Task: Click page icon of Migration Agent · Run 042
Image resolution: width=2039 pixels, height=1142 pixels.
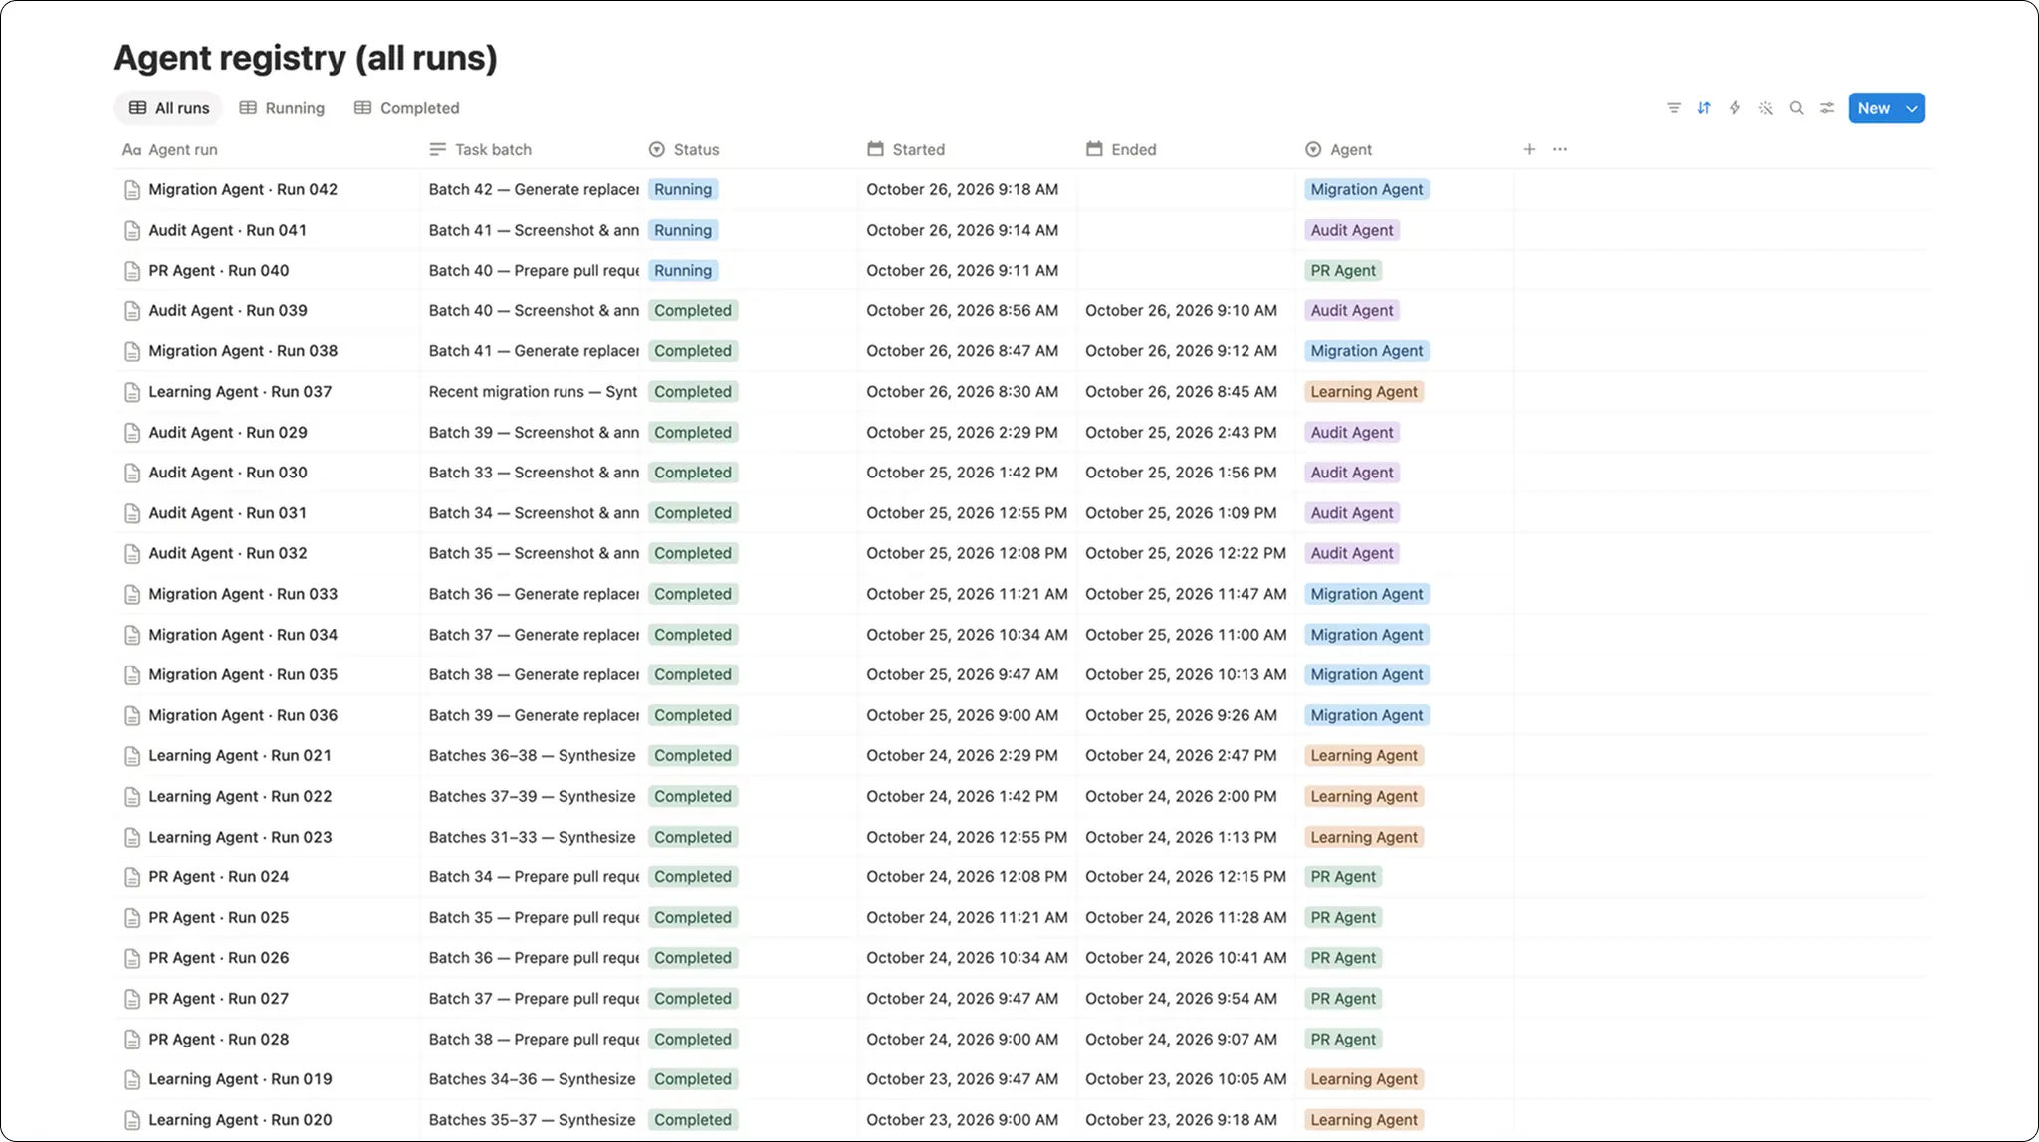Action: 132,190
